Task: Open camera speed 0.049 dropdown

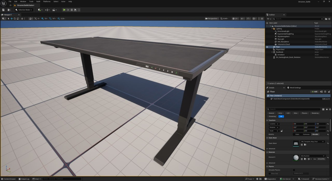Action: (x=225, y=19)
